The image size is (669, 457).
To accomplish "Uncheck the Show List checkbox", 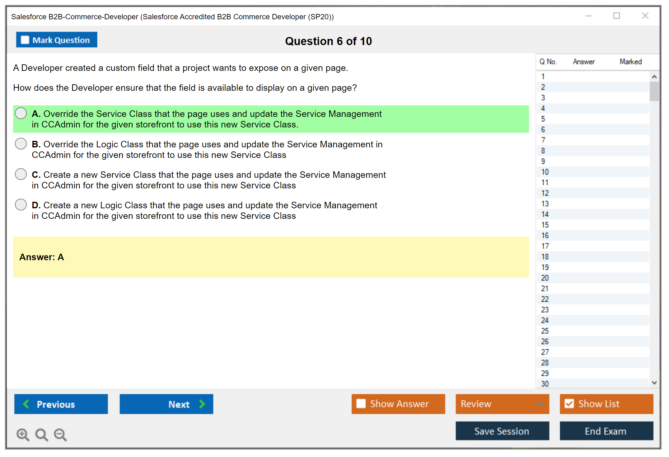I will 569,404.
